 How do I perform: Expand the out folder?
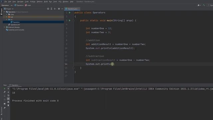click(x=7, y=17)
